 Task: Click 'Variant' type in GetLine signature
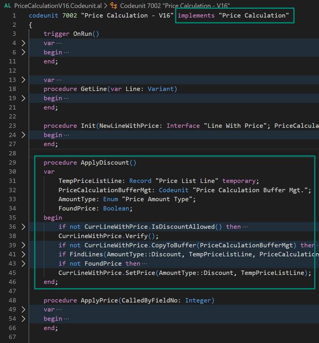(x=161, y=89)
